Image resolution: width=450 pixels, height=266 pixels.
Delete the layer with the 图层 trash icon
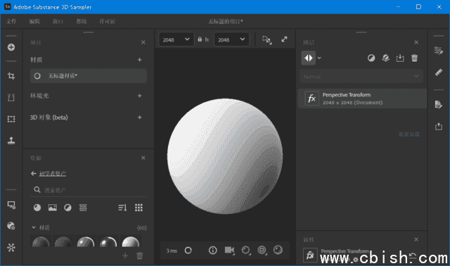click(414, 58)
